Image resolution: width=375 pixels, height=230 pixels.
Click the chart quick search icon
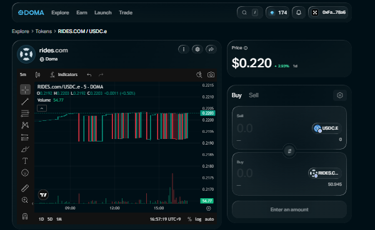point(199,75)
